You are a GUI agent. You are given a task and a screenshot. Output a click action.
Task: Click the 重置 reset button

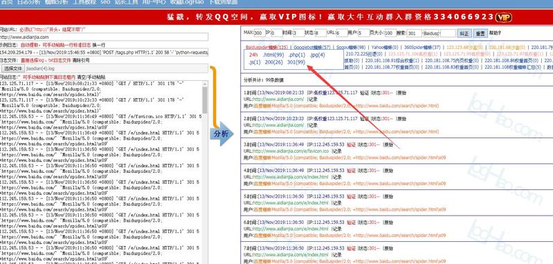click(x=480, y=33)
